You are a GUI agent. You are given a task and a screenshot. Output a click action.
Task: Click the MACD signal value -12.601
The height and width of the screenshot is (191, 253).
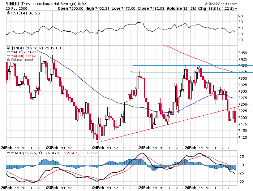point(69,153)
